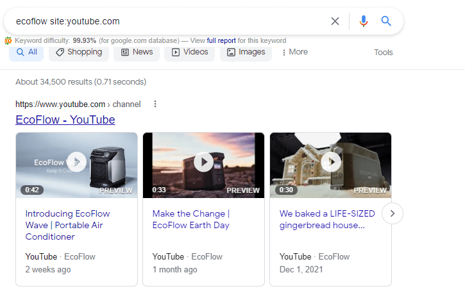
Task: Open the More search filters menu
Action: coord(295,52)
